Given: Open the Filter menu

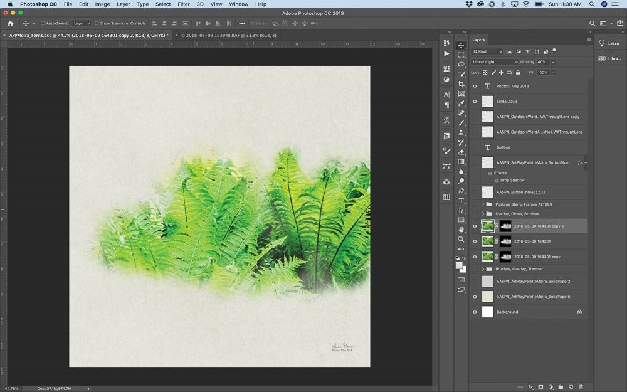Looking at the screenshot, I should [184, 4].
